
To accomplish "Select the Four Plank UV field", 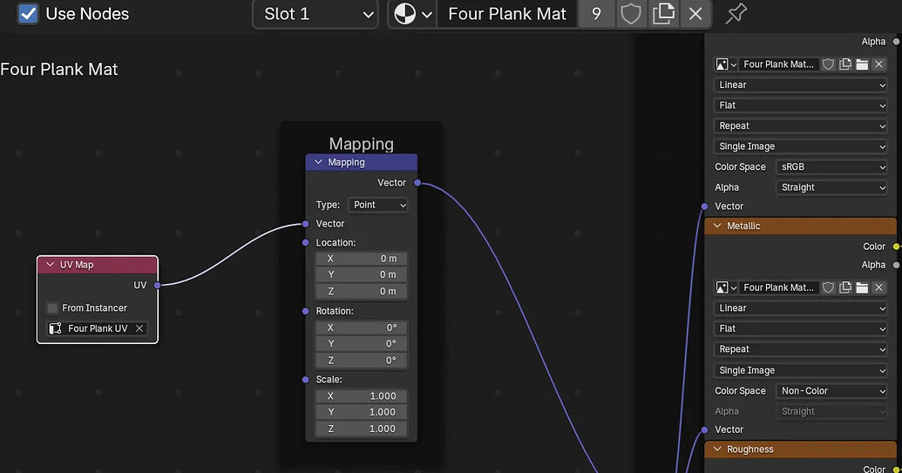I will tap(98, 328).
